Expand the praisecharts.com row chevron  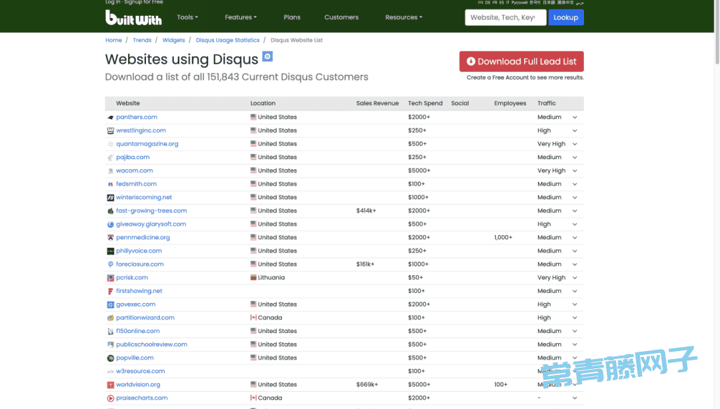tap(575, 398)
